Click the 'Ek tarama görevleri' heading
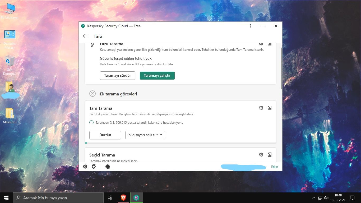The width and height of the screenshot is (361, 203). coord(118,94)
